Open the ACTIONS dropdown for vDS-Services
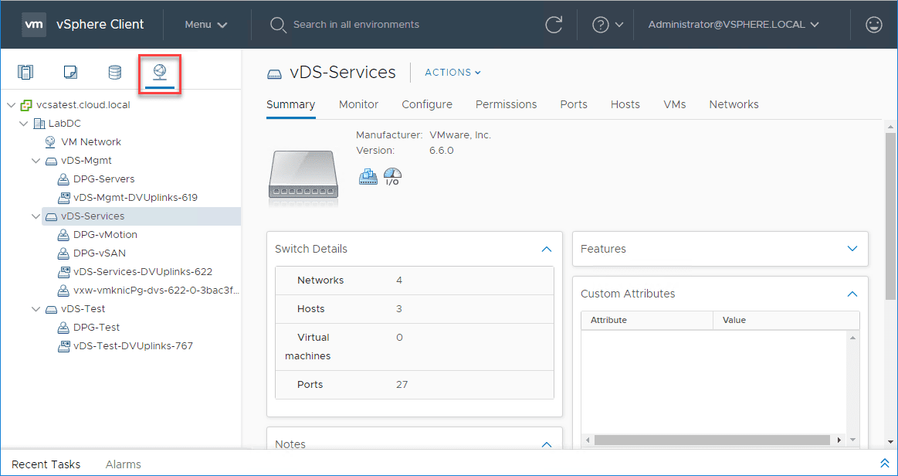The height and width of the screenshot is (476, 898). 452,73
